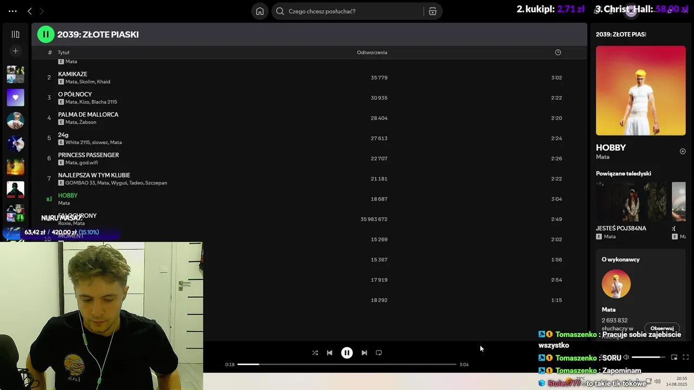Open the three-dots app menu
The image size is (694, 390).
pos(12,11)
